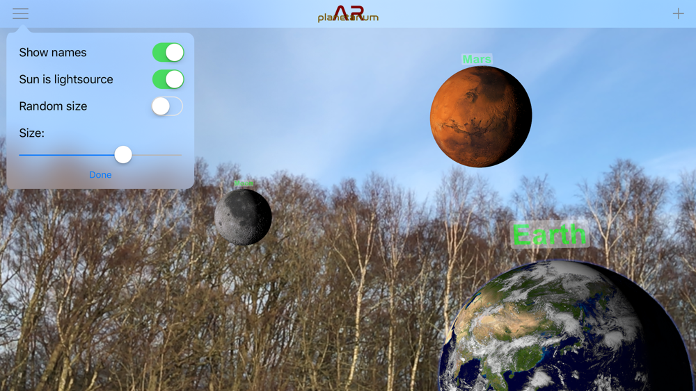Click the Moon name label

tap(244, 183)
